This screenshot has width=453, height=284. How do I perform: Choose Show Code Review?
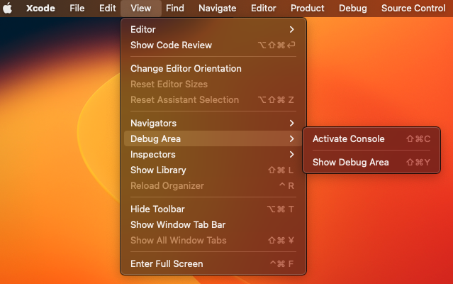[x=213, y=45]
